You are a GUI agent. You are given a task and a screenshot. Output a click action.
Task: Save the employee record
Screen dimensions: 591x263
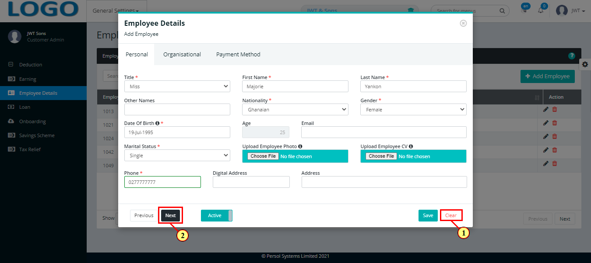point(428,215)
